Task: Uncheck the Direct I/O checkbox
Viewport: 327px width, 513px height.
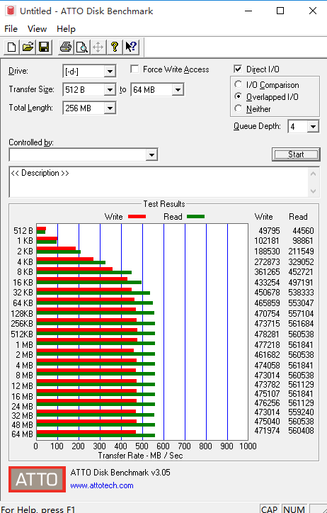Action: pyautogui.click(x=238, y=69)
